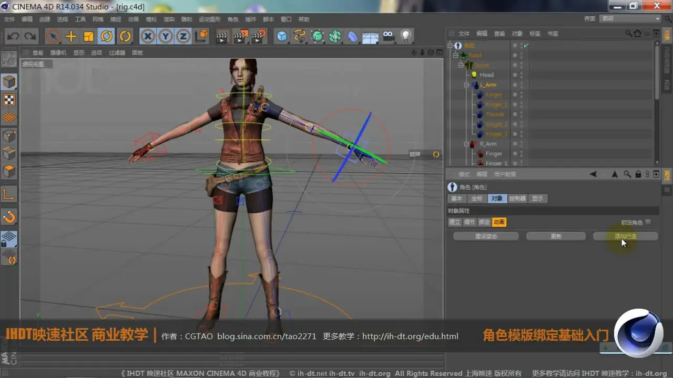Click the Make Editable icon in left palette
This screenshot has width=673, height=378.
pyautogui.click(x=9, y=60)
